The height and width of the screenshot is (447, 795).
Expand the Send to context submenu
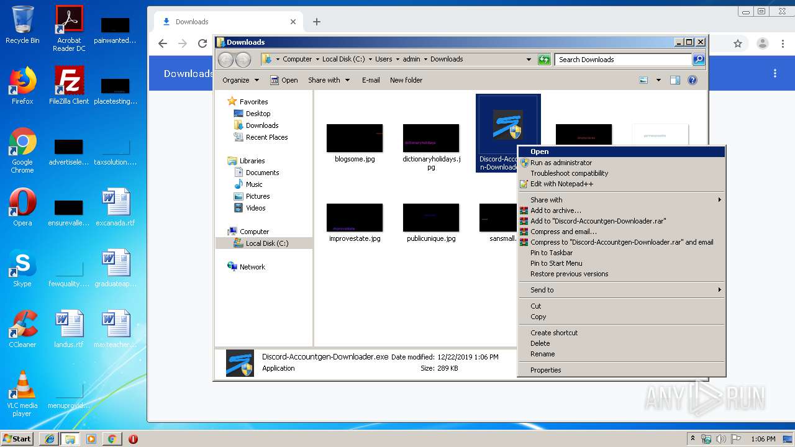pos(621,290)
